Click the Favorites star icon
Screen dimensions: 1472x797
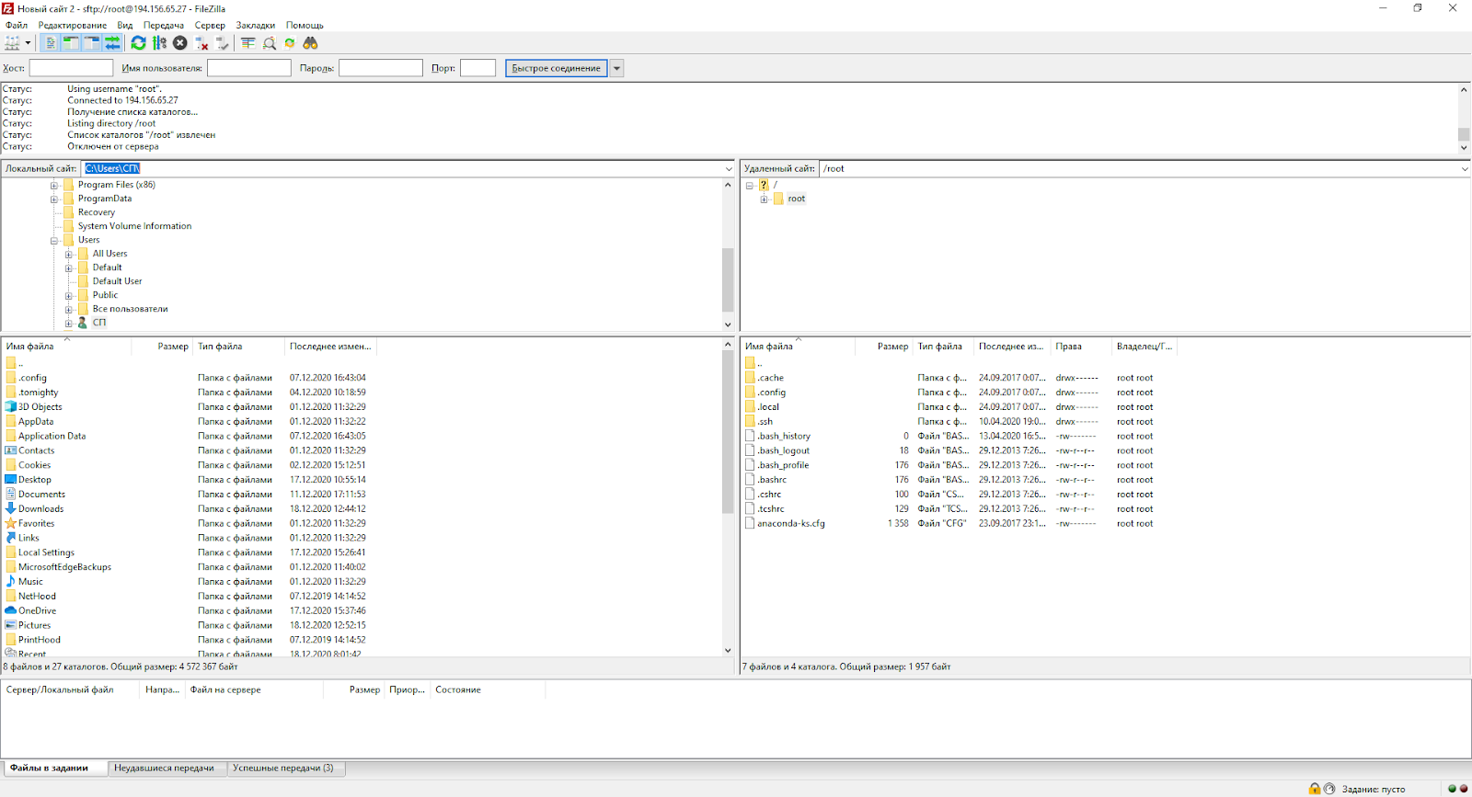pos(11,523)
